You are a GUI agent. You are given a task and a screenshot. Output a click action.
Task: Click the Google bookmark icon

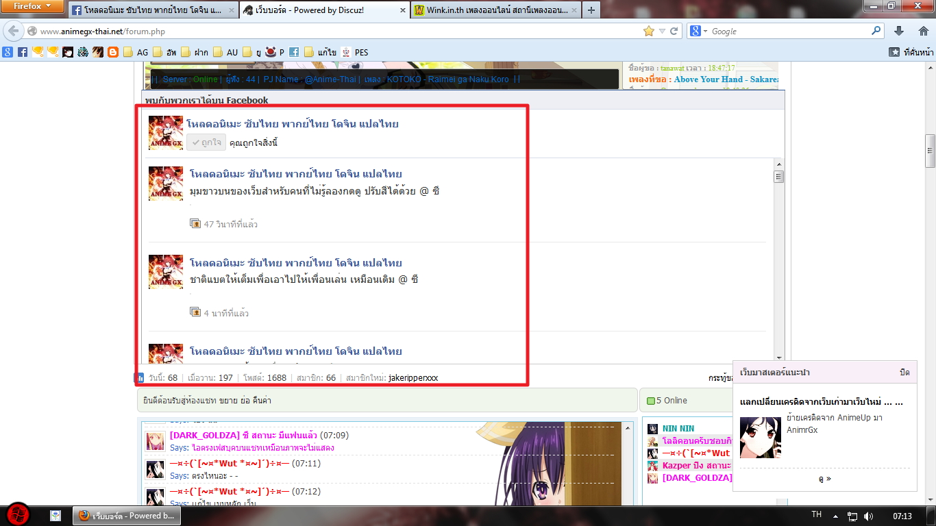point(8,52)
